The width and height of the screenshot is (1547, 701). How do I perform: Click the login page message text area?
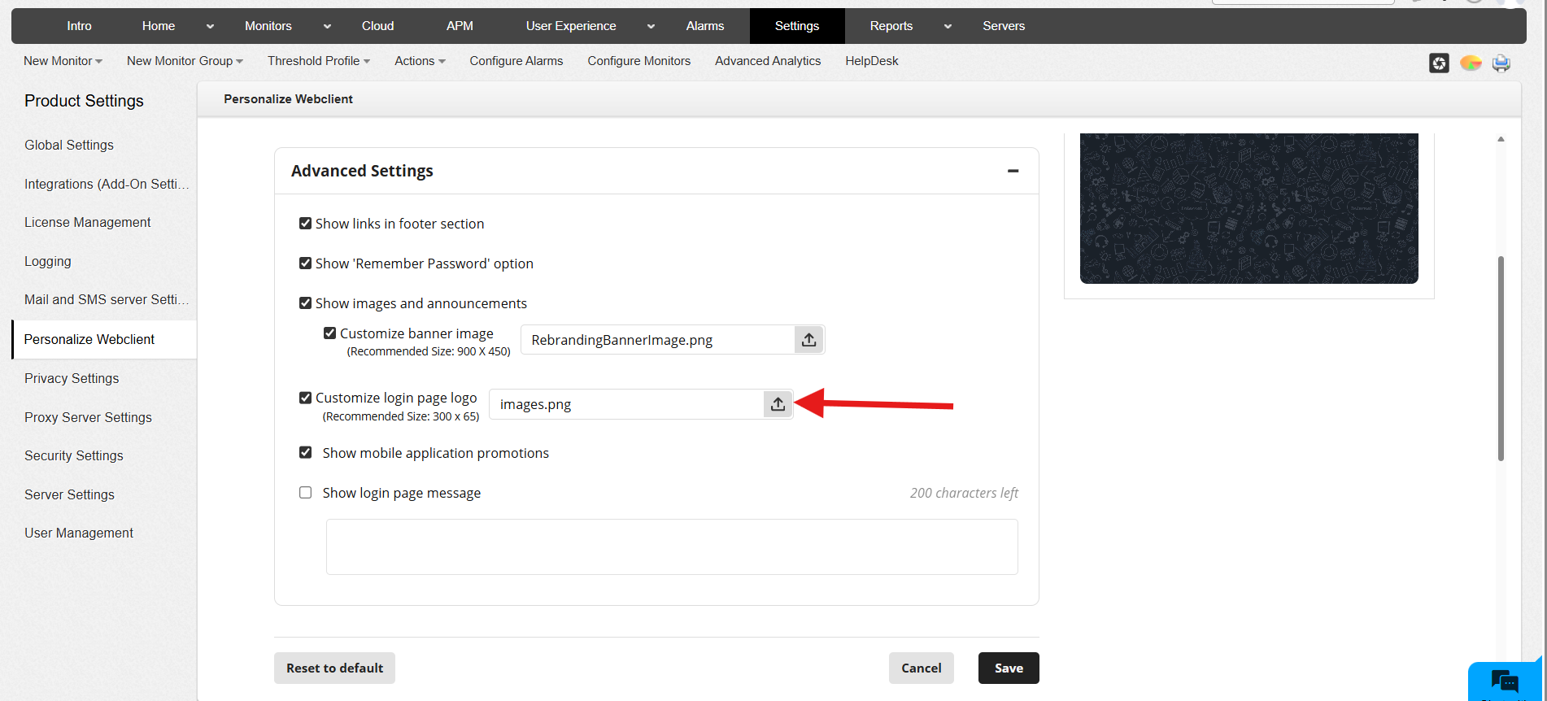pyautogui.click(x=672, y=546)
